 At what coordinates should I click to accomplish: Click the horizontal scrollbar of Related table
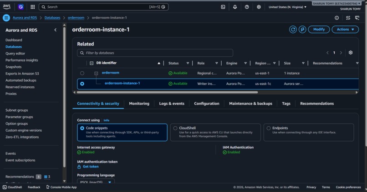(x=167, y=93)
